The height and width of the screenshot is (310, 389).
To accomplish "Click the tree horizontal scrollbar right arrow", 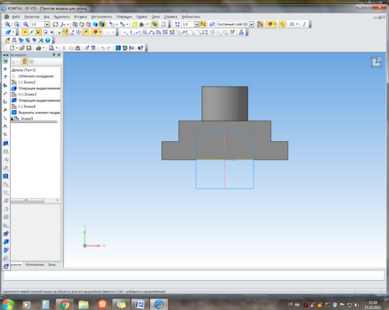I will (58, 200).
